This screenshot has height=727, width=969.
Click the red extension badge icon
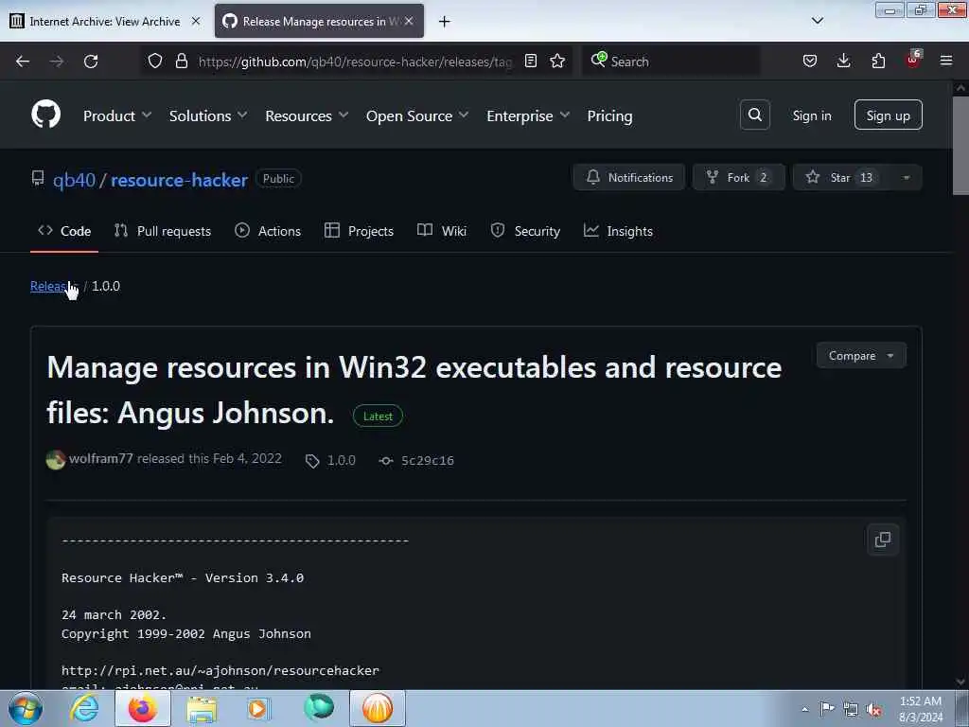pyautogui.click(x=913, y=60)
